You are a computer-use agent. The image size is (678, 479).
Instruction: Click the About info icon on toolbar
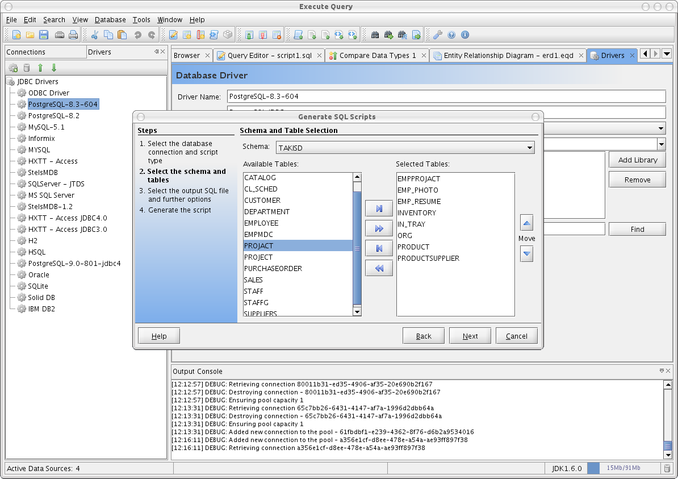tap(464, 35)
